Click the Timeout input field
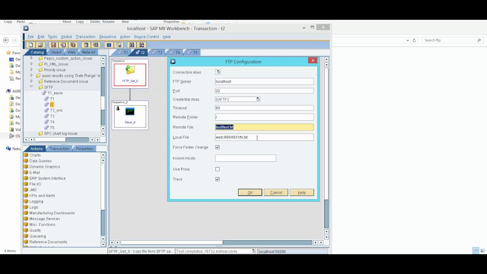Screen dimensions: 487x274 click(x=264, y=108)
